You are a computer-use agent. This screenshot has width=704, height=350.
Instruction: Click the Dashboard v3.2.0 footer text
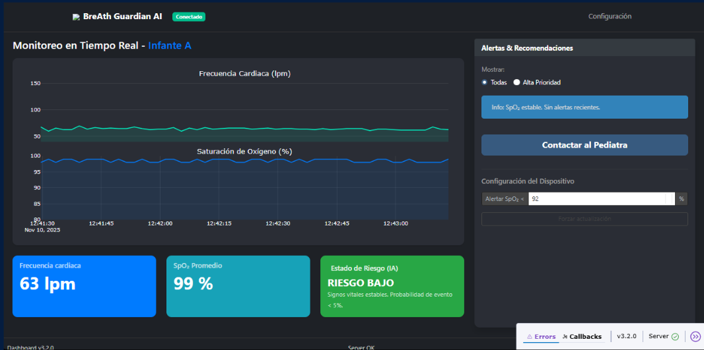coord(30,347)
